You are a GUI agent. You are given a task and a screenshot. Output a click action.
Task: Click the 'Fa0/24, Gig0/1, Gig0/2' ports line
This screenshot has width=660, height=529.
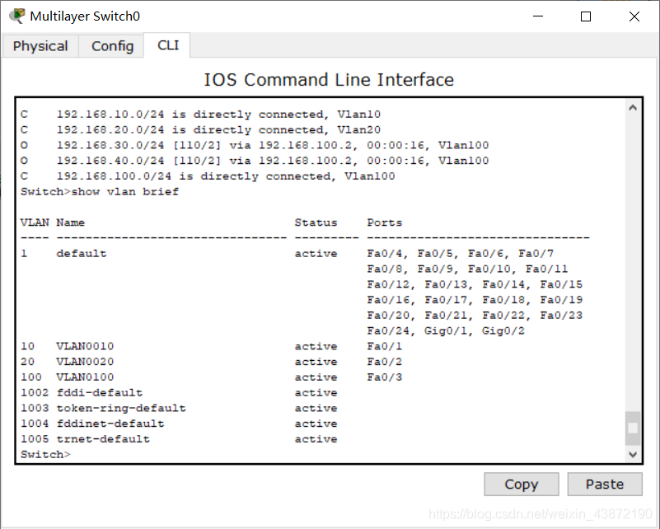(x=446, y=331)
